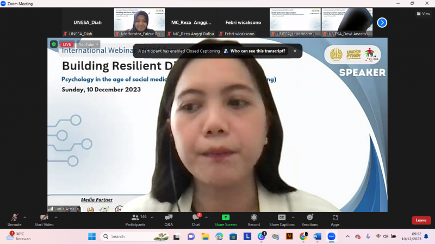This screenshot has height=244, width=435.
Task: Expand video options arrow beside Start Video
Action: [56, 218]
